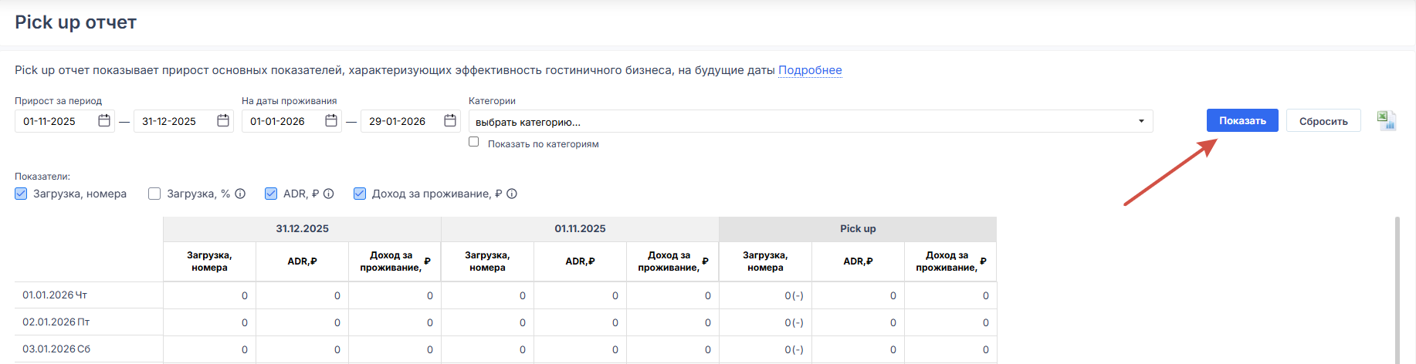Show info tooltip for Доход за проживание
The image size is (1416, 364).
click(512, 194)
